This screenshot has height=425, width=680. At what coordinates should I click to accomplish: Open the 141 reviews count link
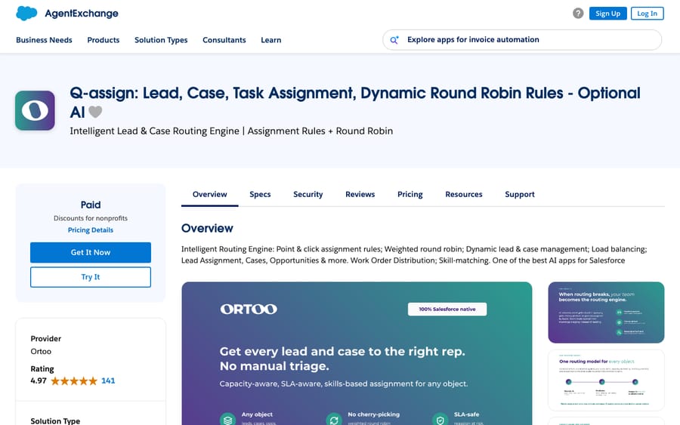click(x=108, y=380)
